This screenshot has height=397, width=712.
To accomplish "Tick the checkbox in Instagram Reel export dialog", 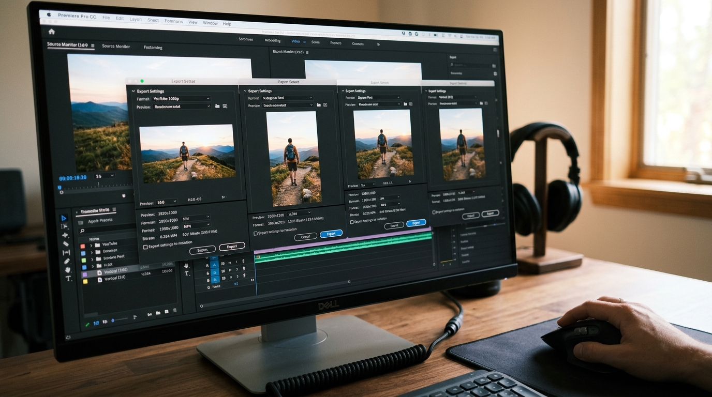I will point(255,233).
